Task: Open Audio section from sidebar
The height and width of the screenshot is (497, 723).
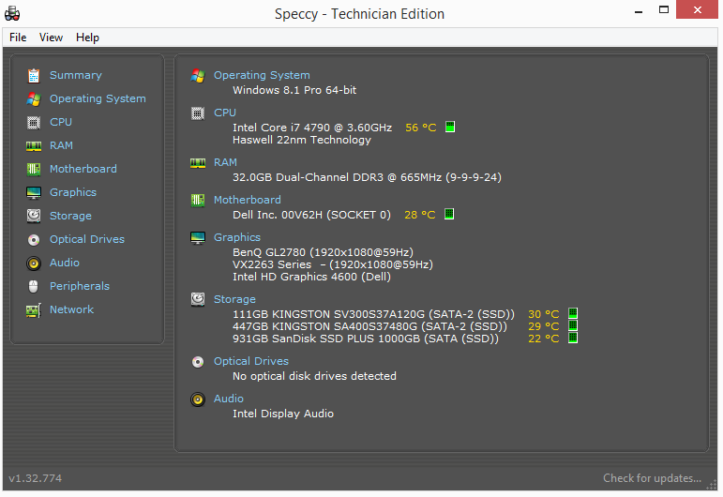Action: (x=65, y=263)
